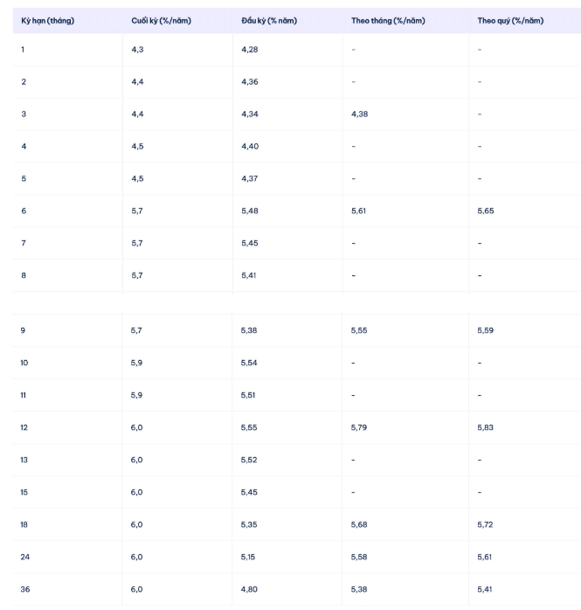The height and width of the screenshot is (610, 581).
Task: Select the 5,68 monthly rate cell
Action: (359, 523)
